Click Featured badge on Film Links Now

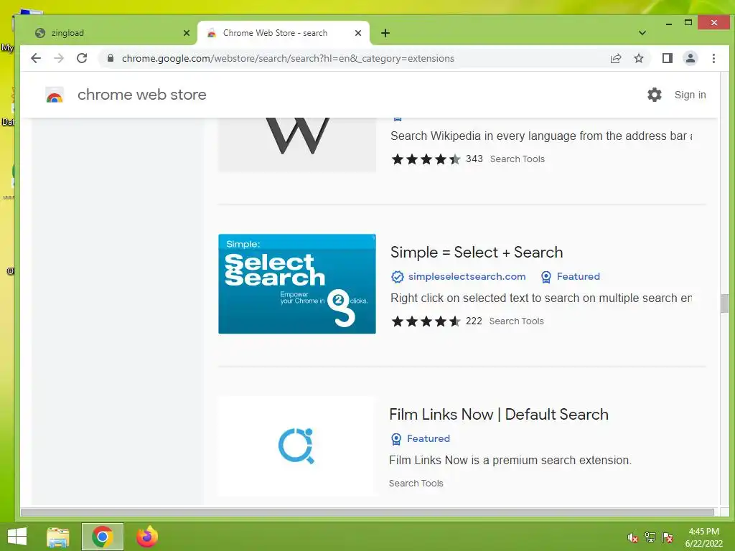[x=420, y=438]
